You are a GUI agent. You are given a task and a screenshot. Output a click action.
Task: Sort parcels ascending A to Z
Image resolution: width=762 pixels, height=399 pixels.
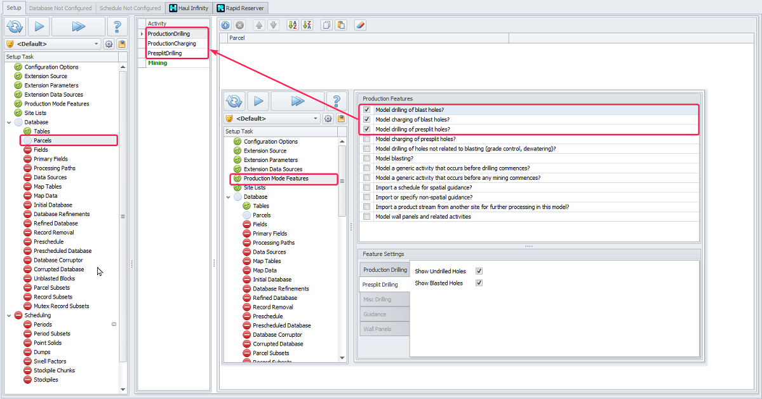point(293,25)
